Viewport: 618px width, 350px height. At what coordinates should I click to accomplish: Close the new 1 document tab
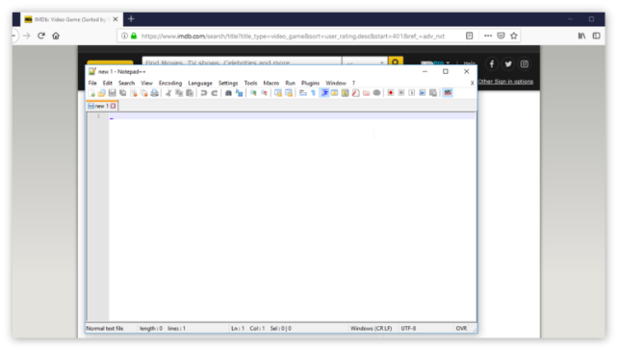tap(114, 106)
